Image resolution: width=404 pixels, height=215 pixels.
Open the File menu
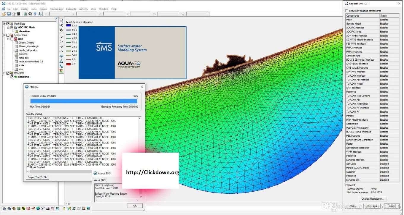tap(9, 9)
